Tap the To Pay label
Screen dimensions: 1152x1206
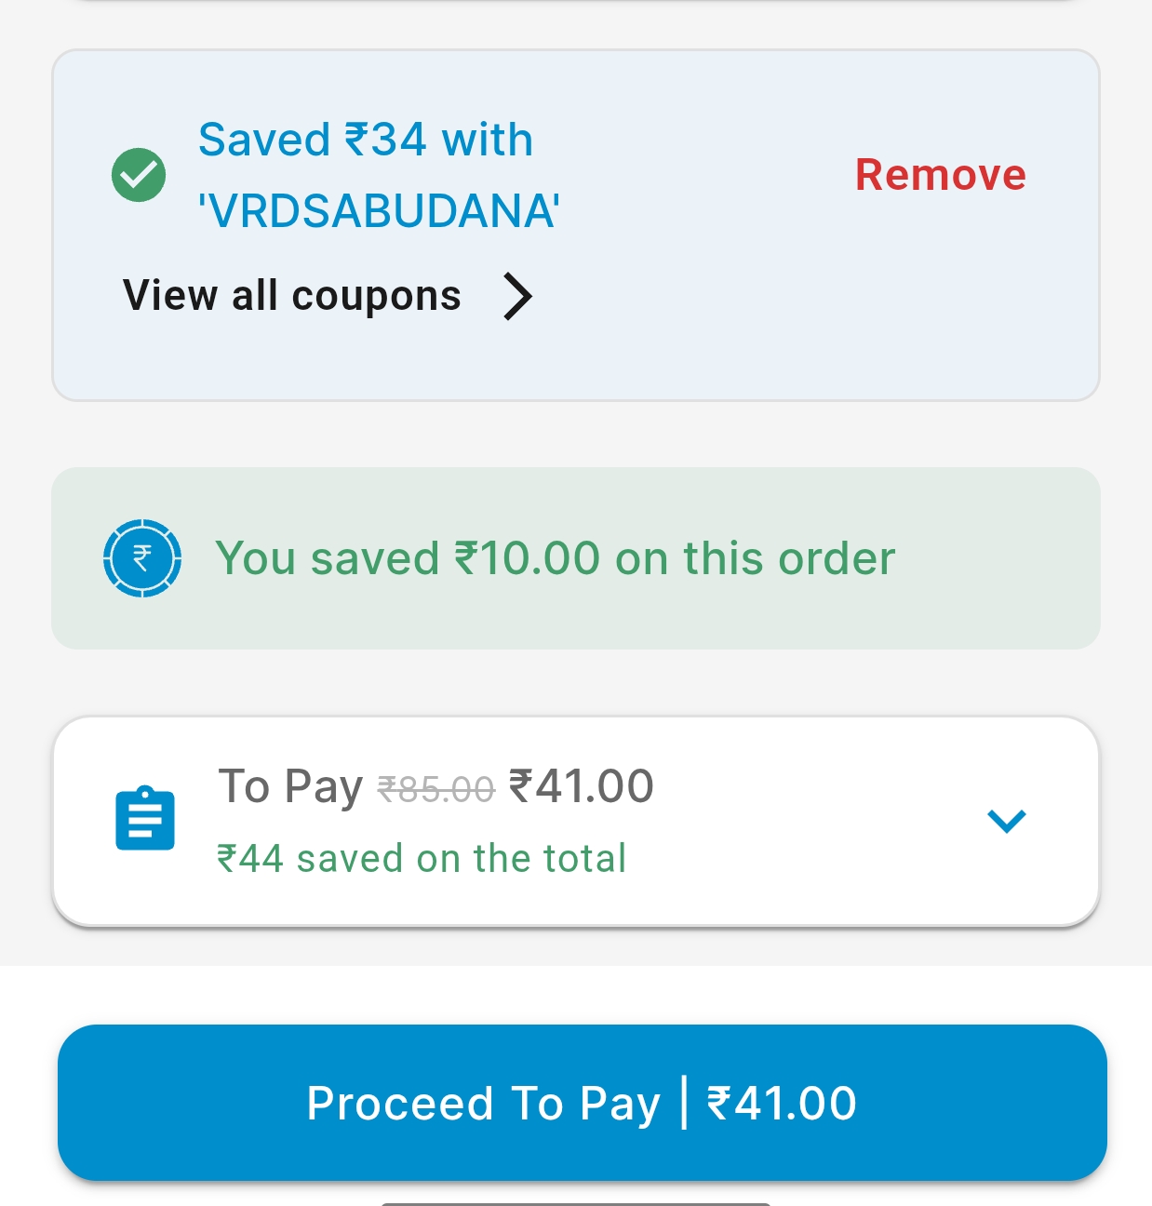[x=289, y=786]
